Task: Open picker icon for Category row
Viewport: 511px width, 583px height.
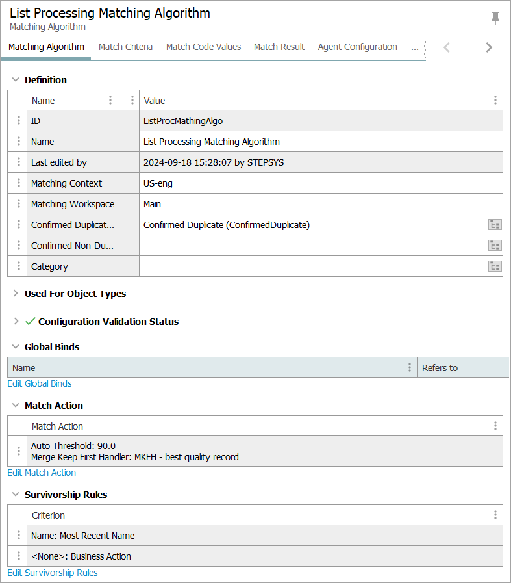Action: coord(495,266)
